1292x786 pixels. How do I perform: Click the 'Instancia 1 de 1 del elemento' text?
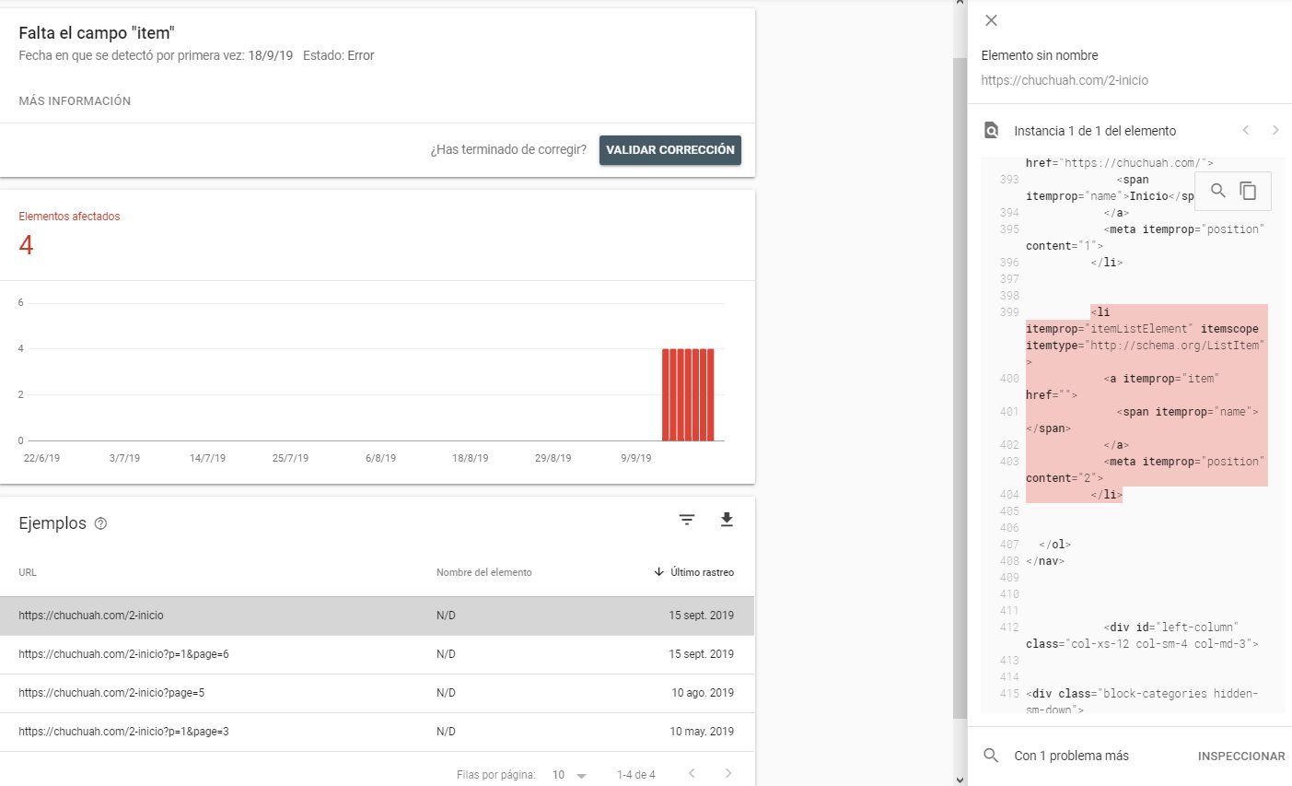[x=1095, y=131]
